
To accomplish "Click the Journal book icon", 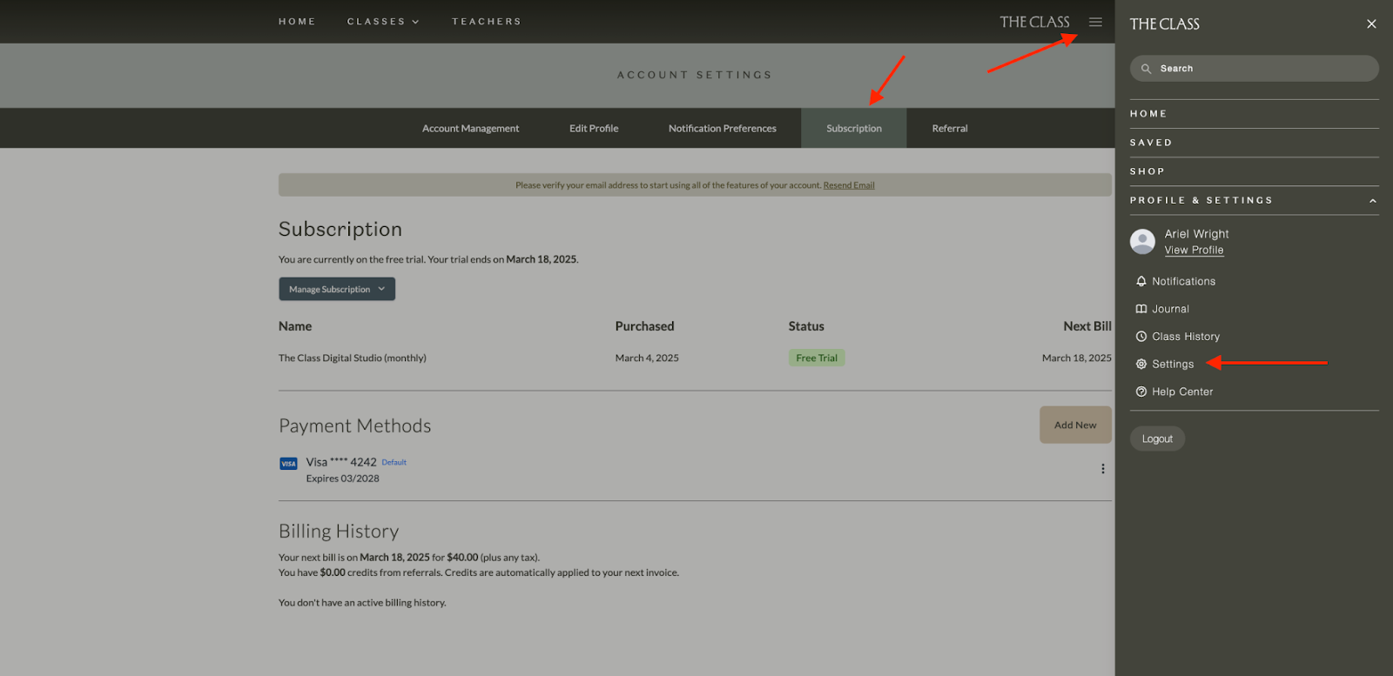I will pos(1141,309).
